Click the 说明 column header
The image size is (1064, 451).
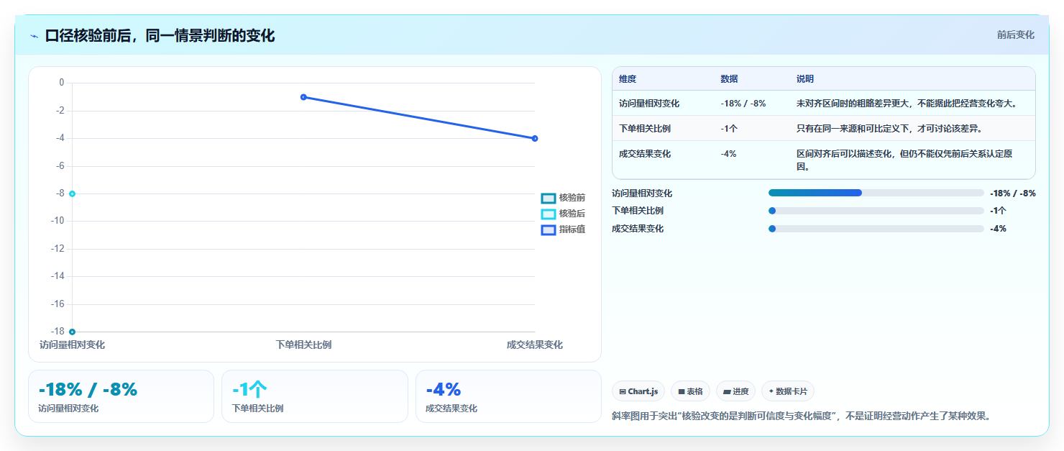pos(805,79)
